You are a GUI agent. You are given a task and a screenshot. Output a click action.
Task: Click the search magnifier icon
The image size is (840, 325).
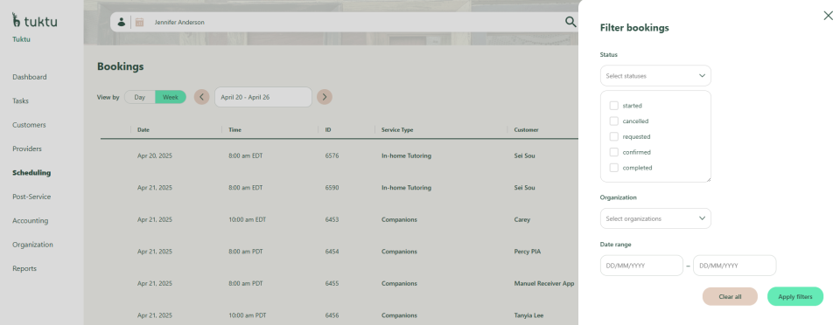pos(570,22)
